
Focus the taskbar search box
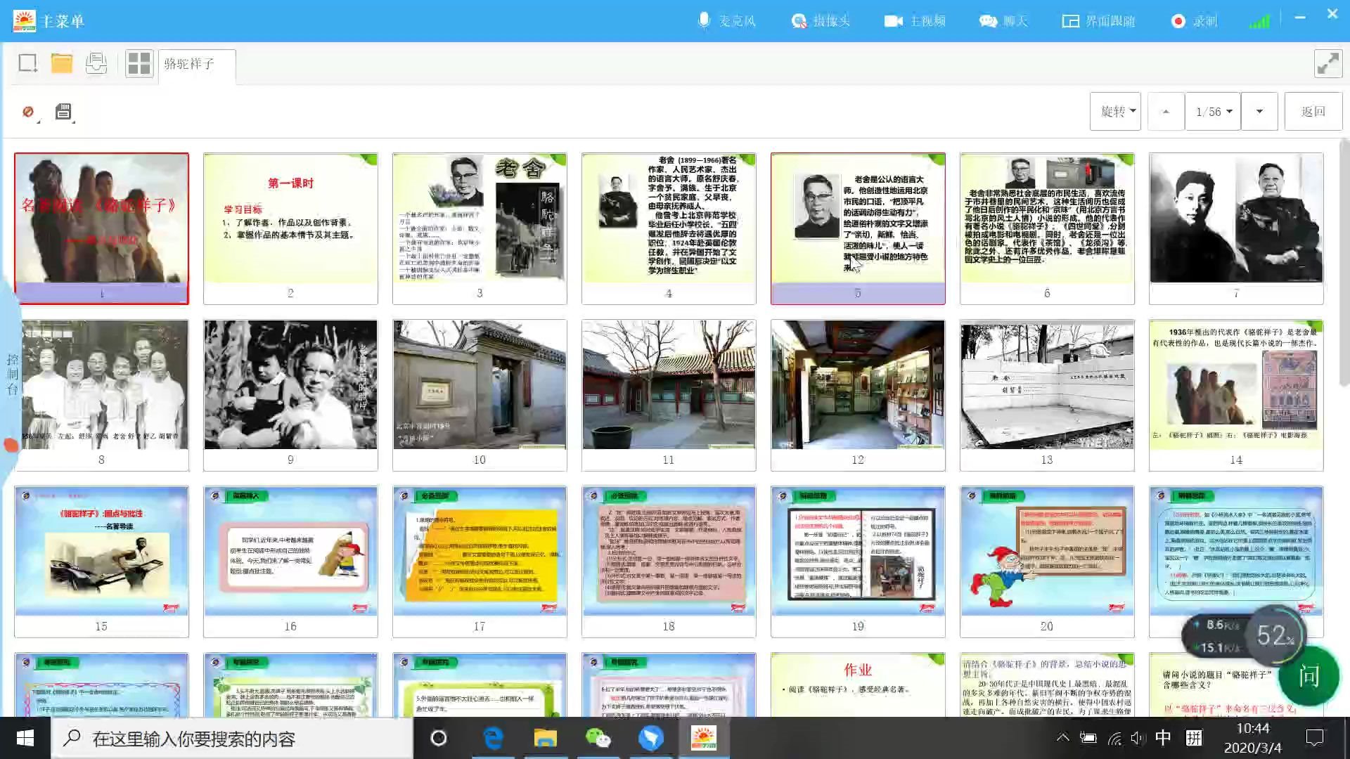pos(232,738)
